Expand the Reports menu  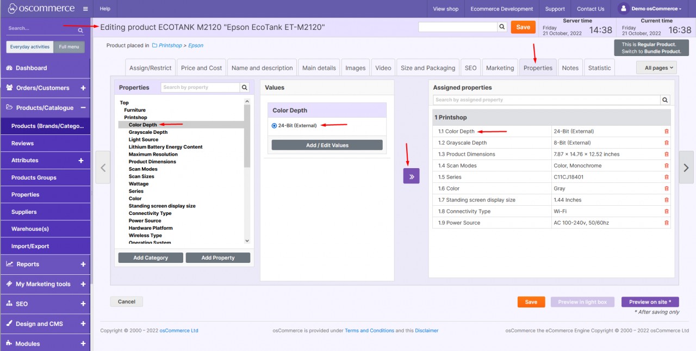click(83, 264)
